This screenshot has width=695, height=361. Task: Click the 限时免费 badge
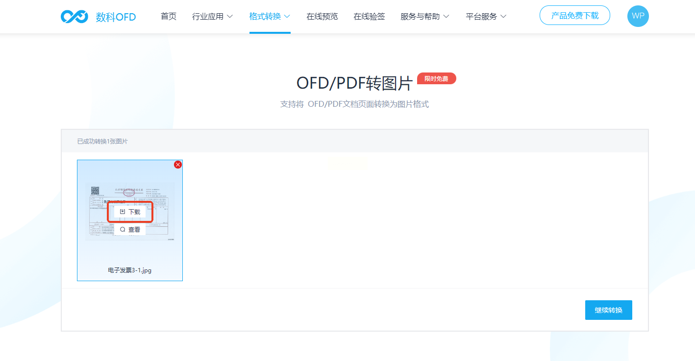(436, 78)
